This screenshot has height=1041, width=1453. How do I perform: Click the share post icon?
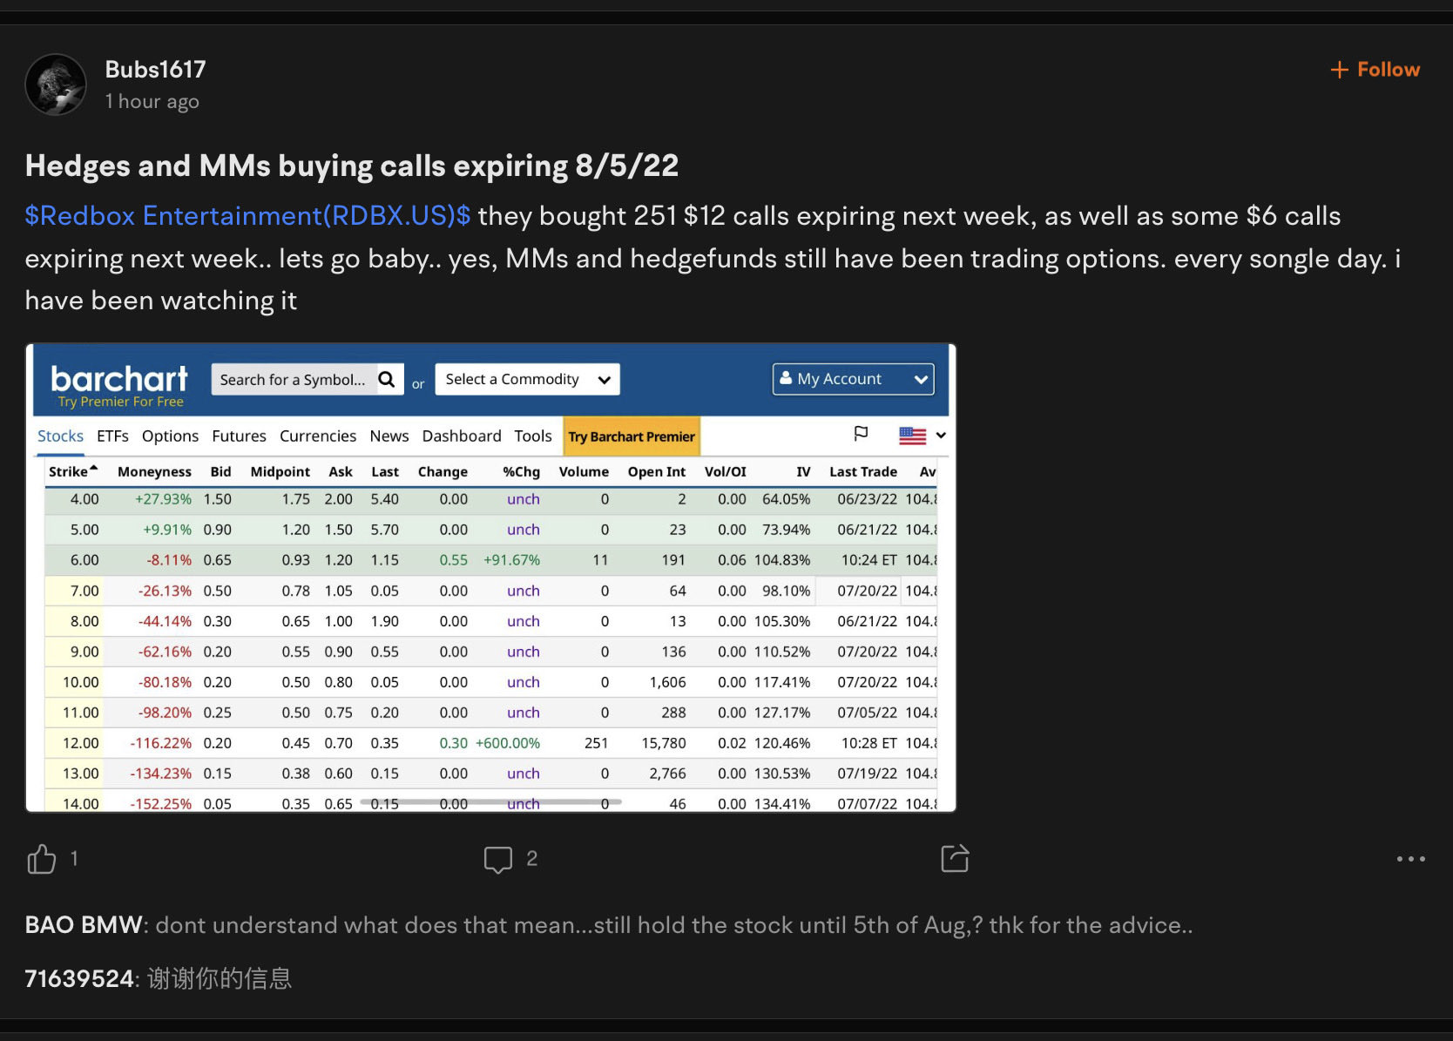pyautogui.click(x=955, y=858)
